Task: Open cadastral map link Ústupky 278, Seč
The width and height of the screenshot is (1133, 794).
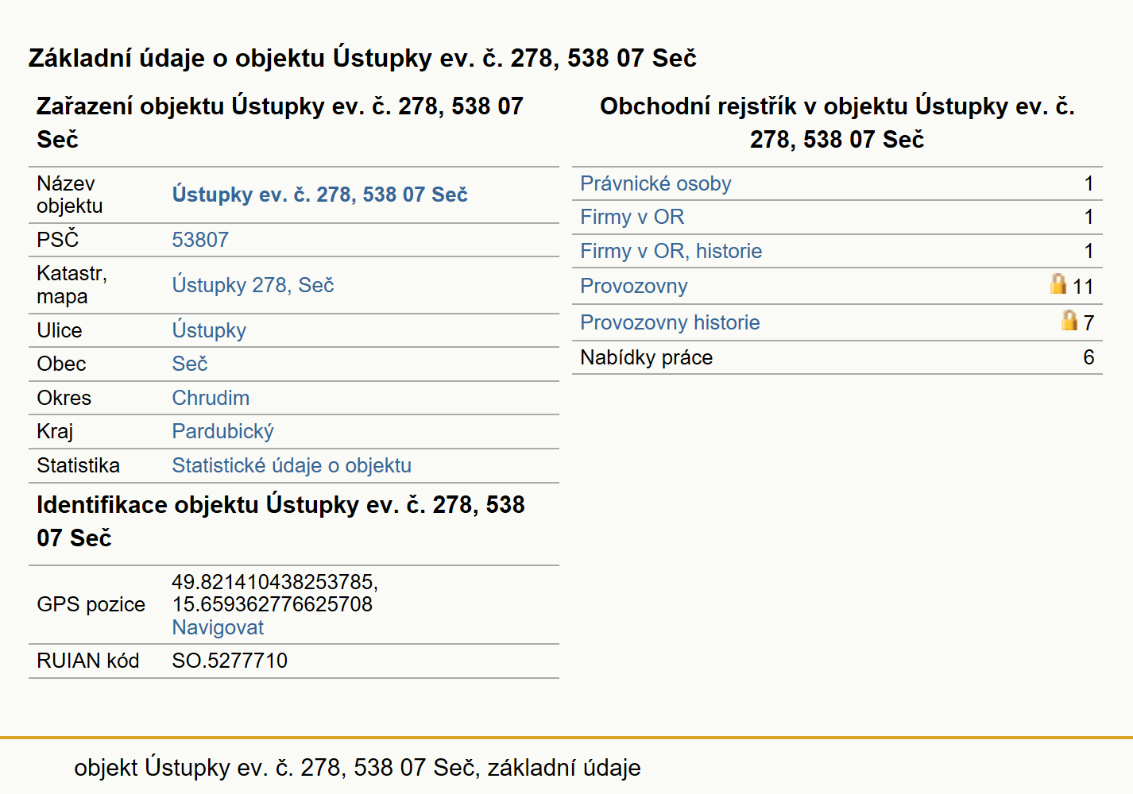Action: [253, 285]
